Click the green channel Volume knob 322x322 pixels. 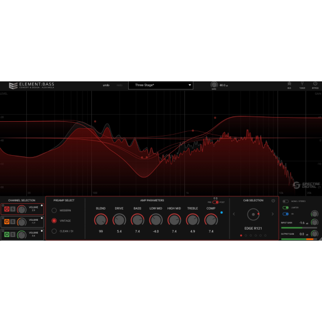(22, 235)
